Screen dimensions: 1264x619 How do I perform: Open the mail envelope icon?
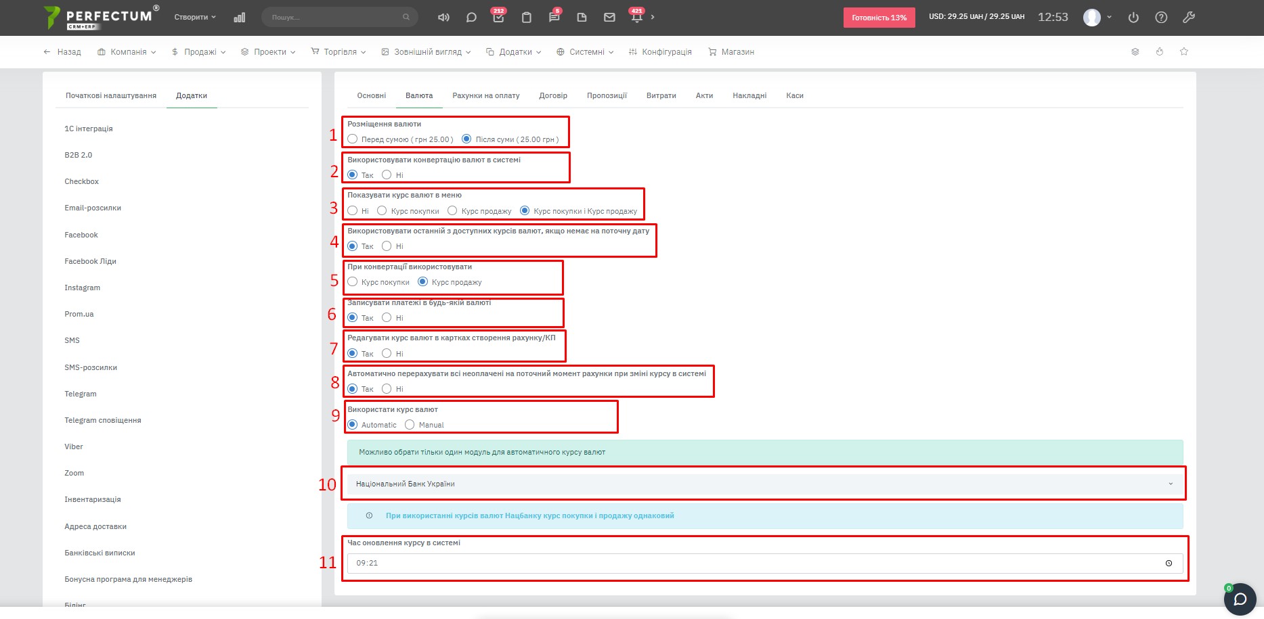click(609, 18)
